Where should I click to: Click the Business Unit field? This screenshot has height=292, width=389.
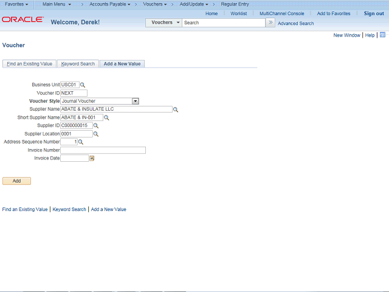pyautogui.click(x=70, y=85)
